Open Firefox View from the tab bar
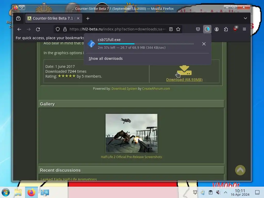This screenshot has width=264, height=198. click(18, 18)
